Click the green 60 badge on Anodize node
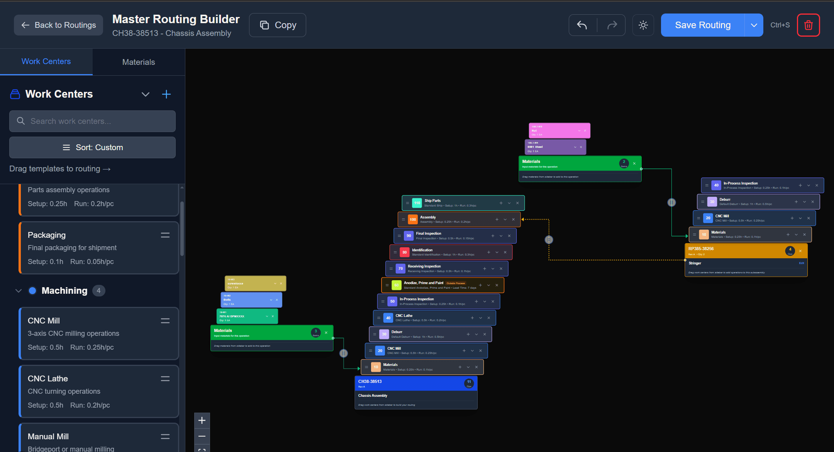This screenshot has width=834, height=452. [x=397, y=285]
